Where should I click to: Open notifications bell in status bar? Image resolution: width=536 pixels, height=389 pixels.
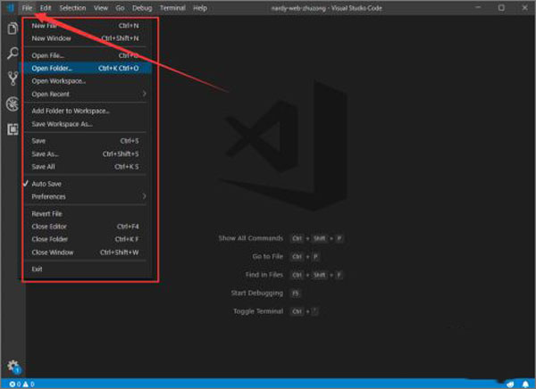coord(525,385)
